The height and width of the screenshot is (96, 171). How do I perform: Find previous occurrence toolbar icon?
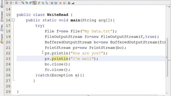(x=27, y=3)
